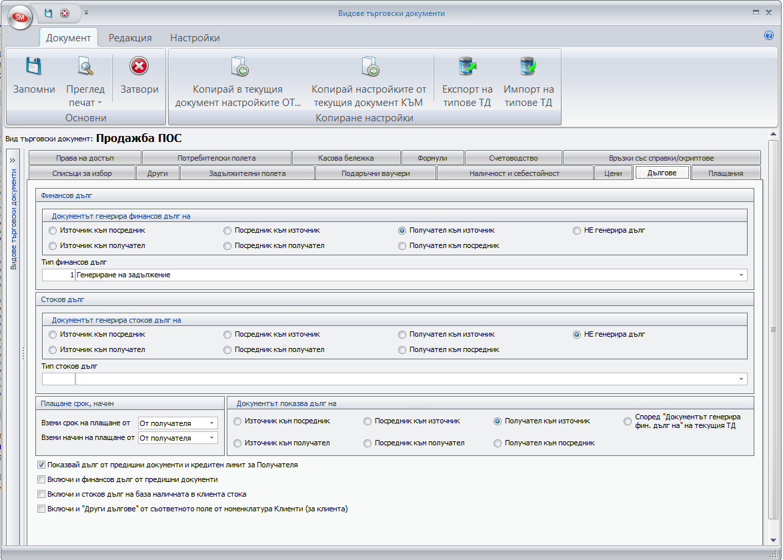Toggle Показвай дълг от предишни документи checkbox

pos(41,465)
